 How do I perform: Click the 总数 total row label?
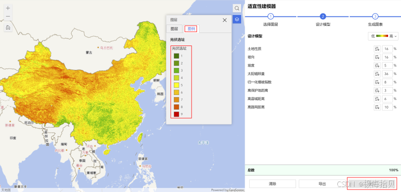click(251, 170)
